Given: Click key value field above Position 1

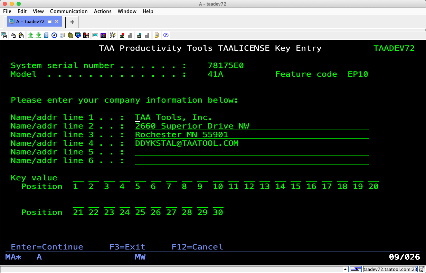Looking at the screenshot, I should [x=78, y=178].
